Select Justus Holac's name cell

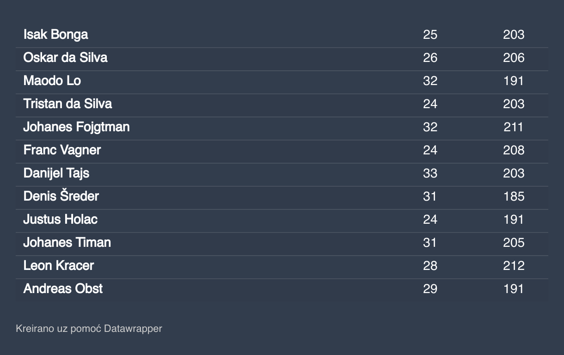[61, 220]
